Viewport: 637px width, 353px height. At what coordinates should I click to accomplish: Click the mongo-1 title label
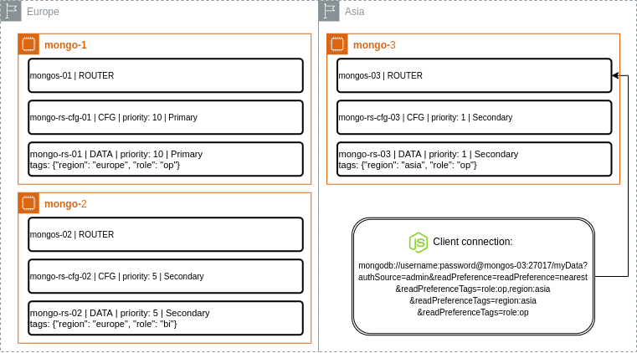tap(65, 44)
